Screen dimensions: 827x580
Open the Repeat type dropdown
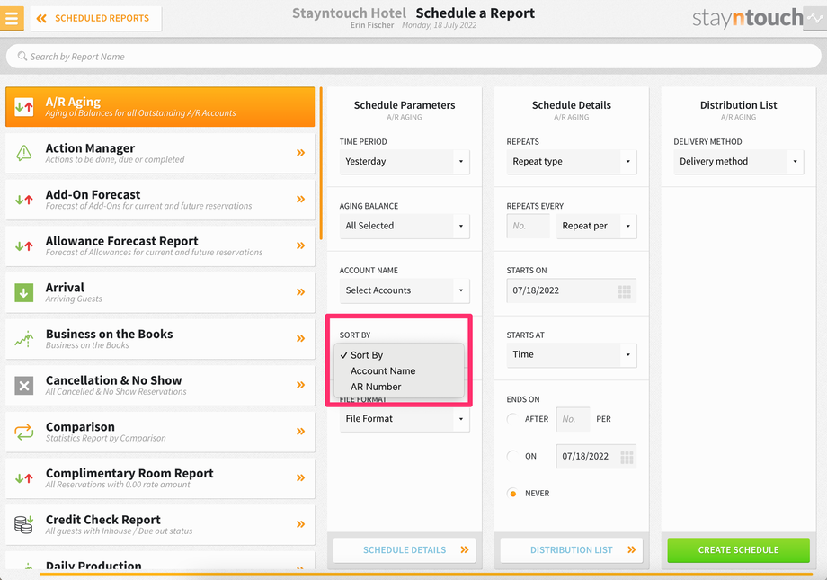(571, 162)
